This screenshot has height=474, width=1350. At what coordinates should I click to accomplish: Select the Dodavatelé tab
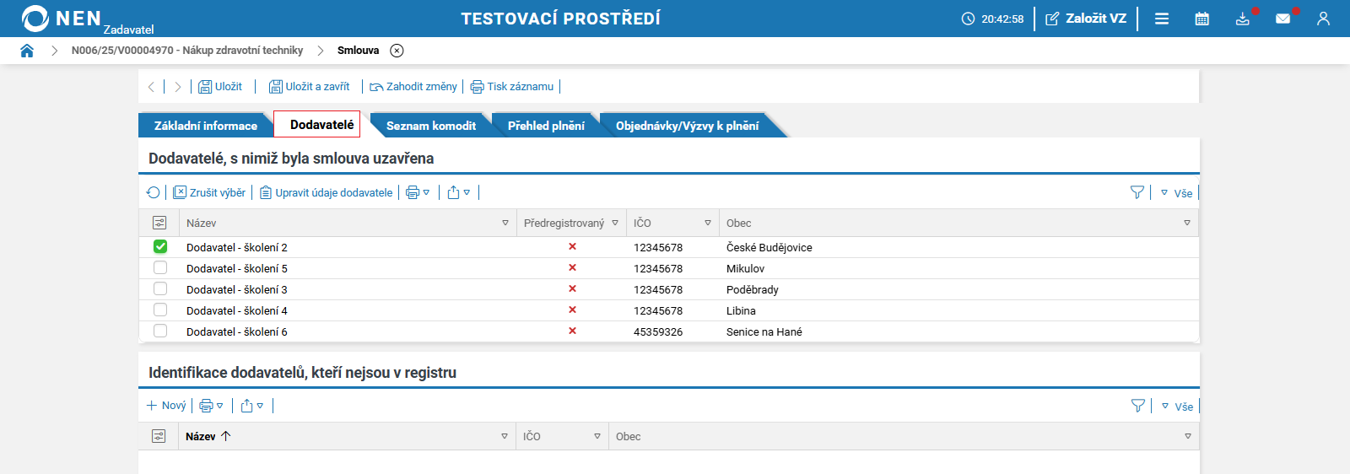317,125
